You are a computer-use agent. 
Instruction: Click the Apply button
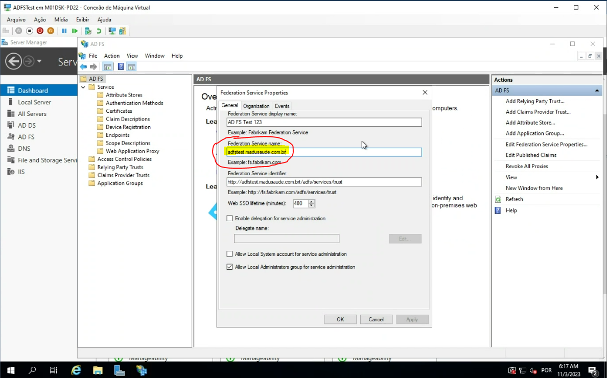(412, 319)
